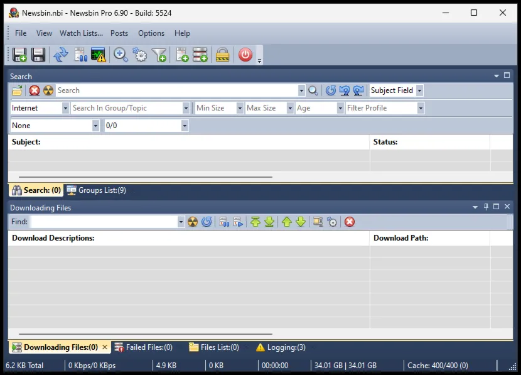Click the green up arrow with top bar

[255, 222]
